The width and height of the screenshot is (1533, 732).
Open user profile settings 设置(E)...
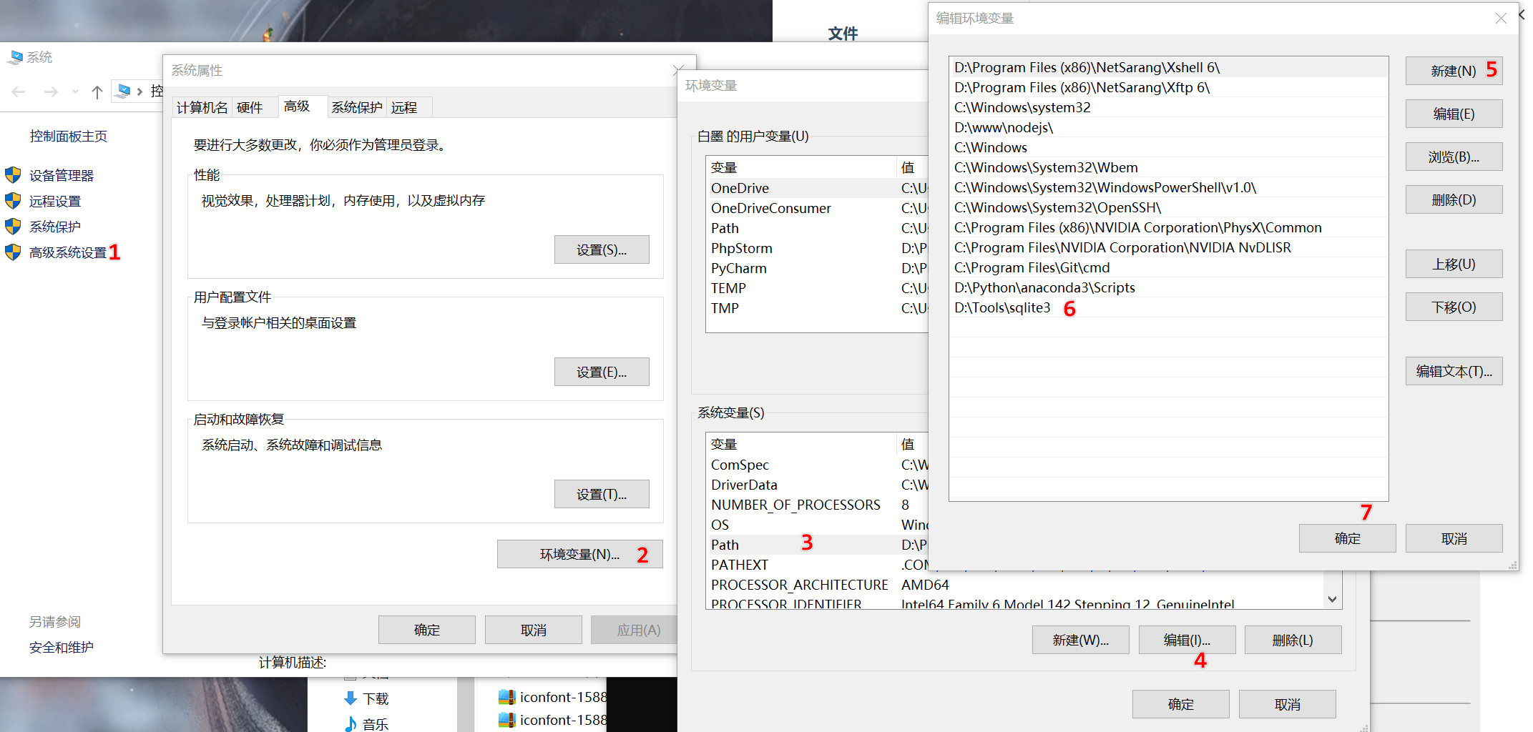point(602,372)
